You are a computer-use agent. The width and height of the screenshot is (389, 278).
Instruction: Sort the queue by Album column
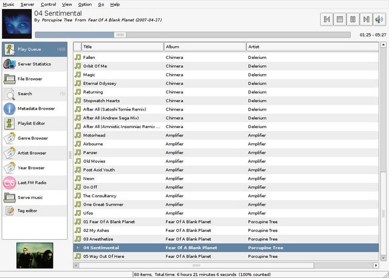205,47
